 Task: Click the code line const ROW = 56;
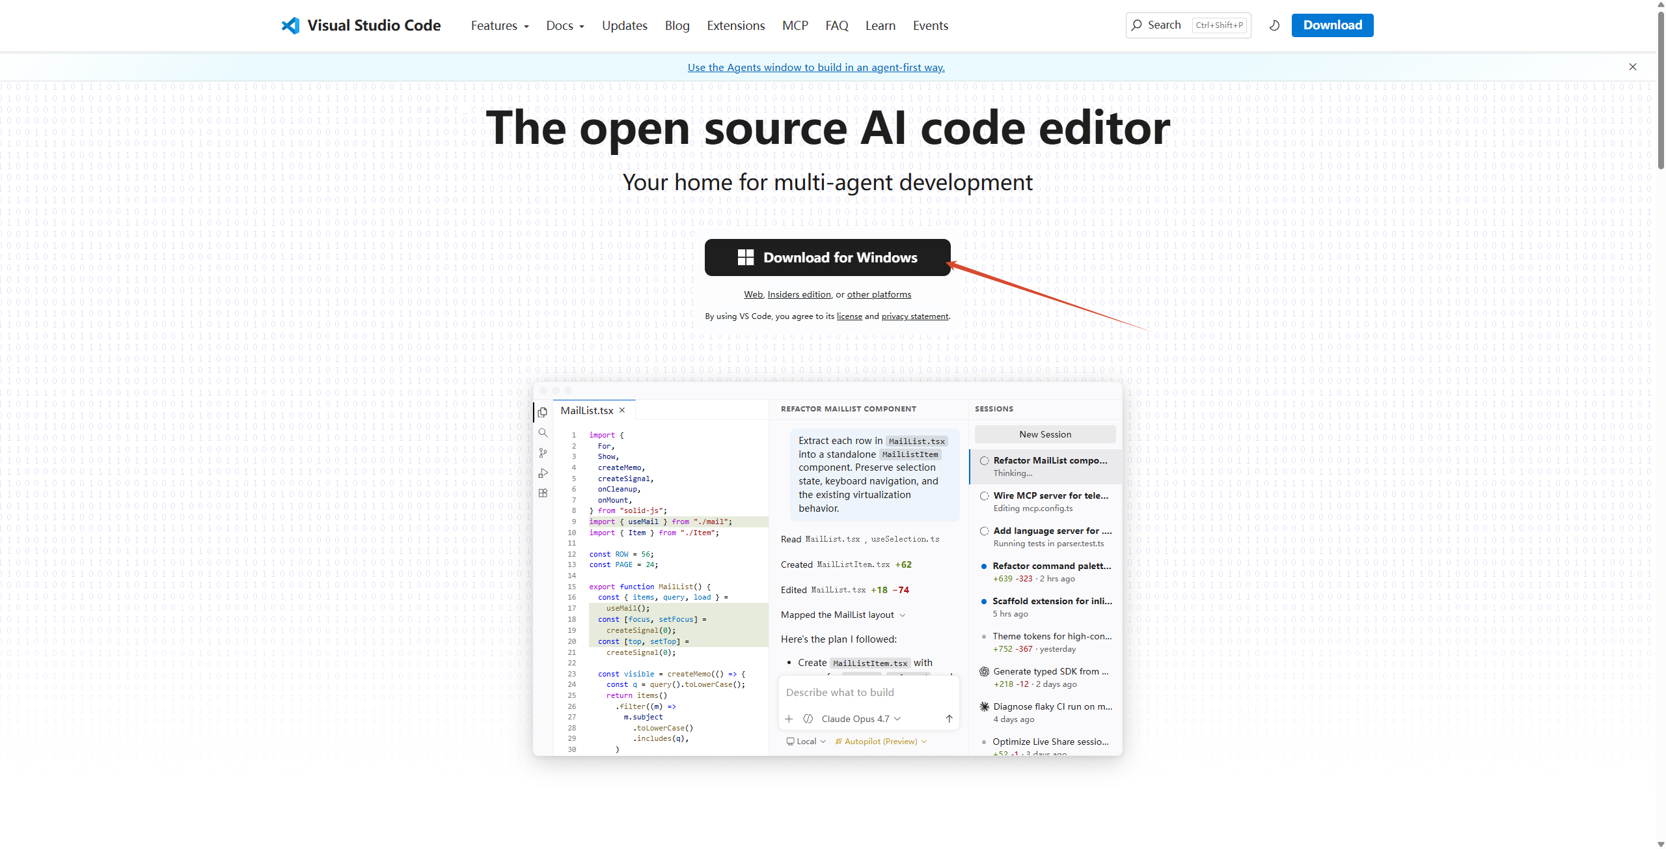point(621,555)
